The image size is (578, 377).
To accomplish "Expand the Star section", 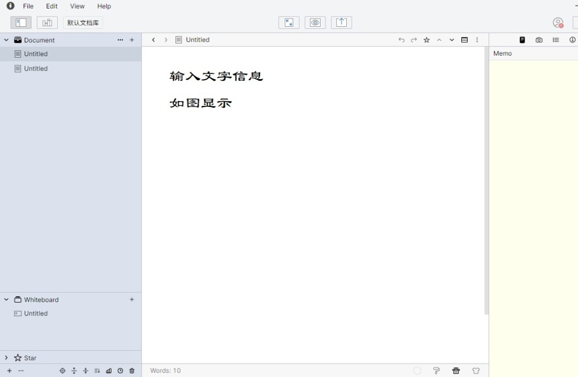I will [x=6, y=357].
